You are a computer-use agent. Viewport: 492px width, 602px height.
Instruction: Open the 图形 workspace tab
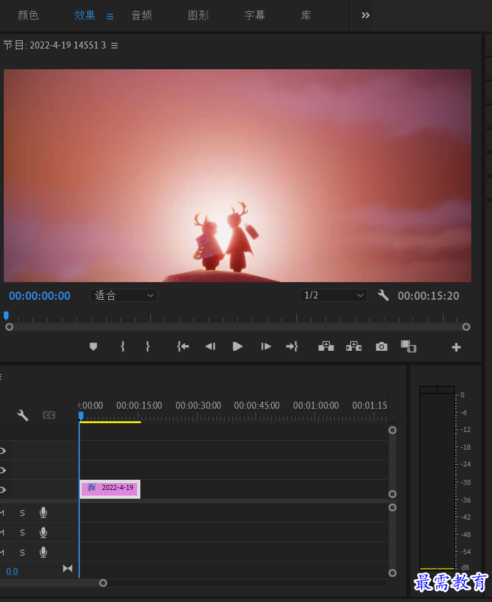[x=198, y=15]
